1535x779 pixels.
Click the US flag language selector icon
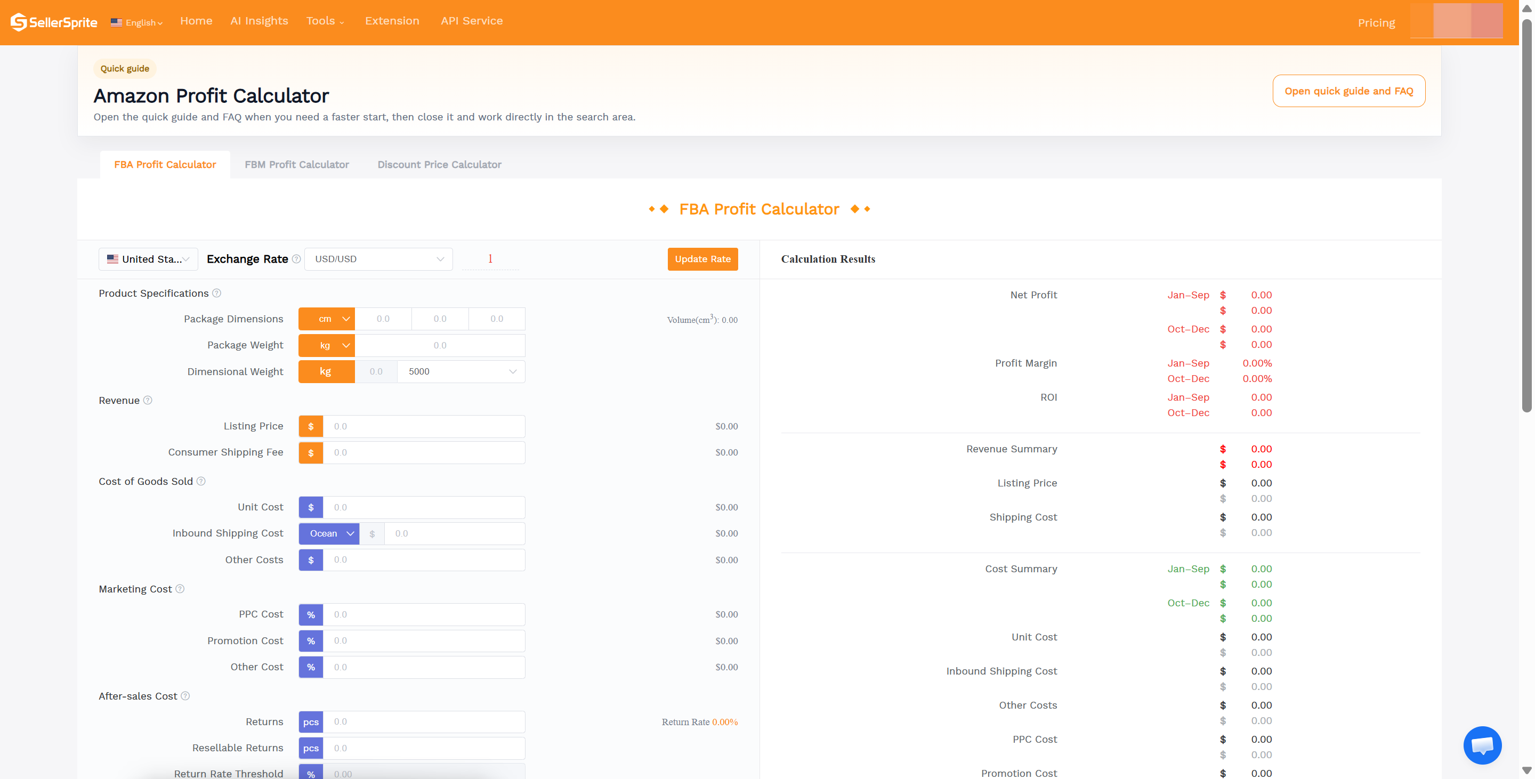(117, 22)
